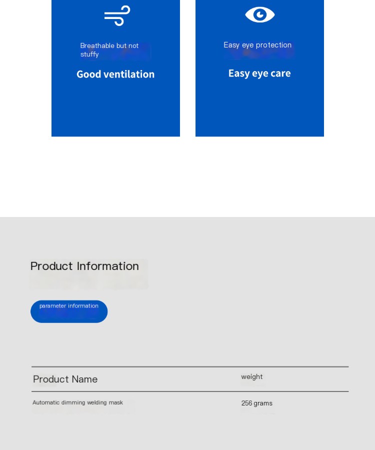375x450 pixels.
Task: Select the 'Product Name' column header
Action: 65,379
